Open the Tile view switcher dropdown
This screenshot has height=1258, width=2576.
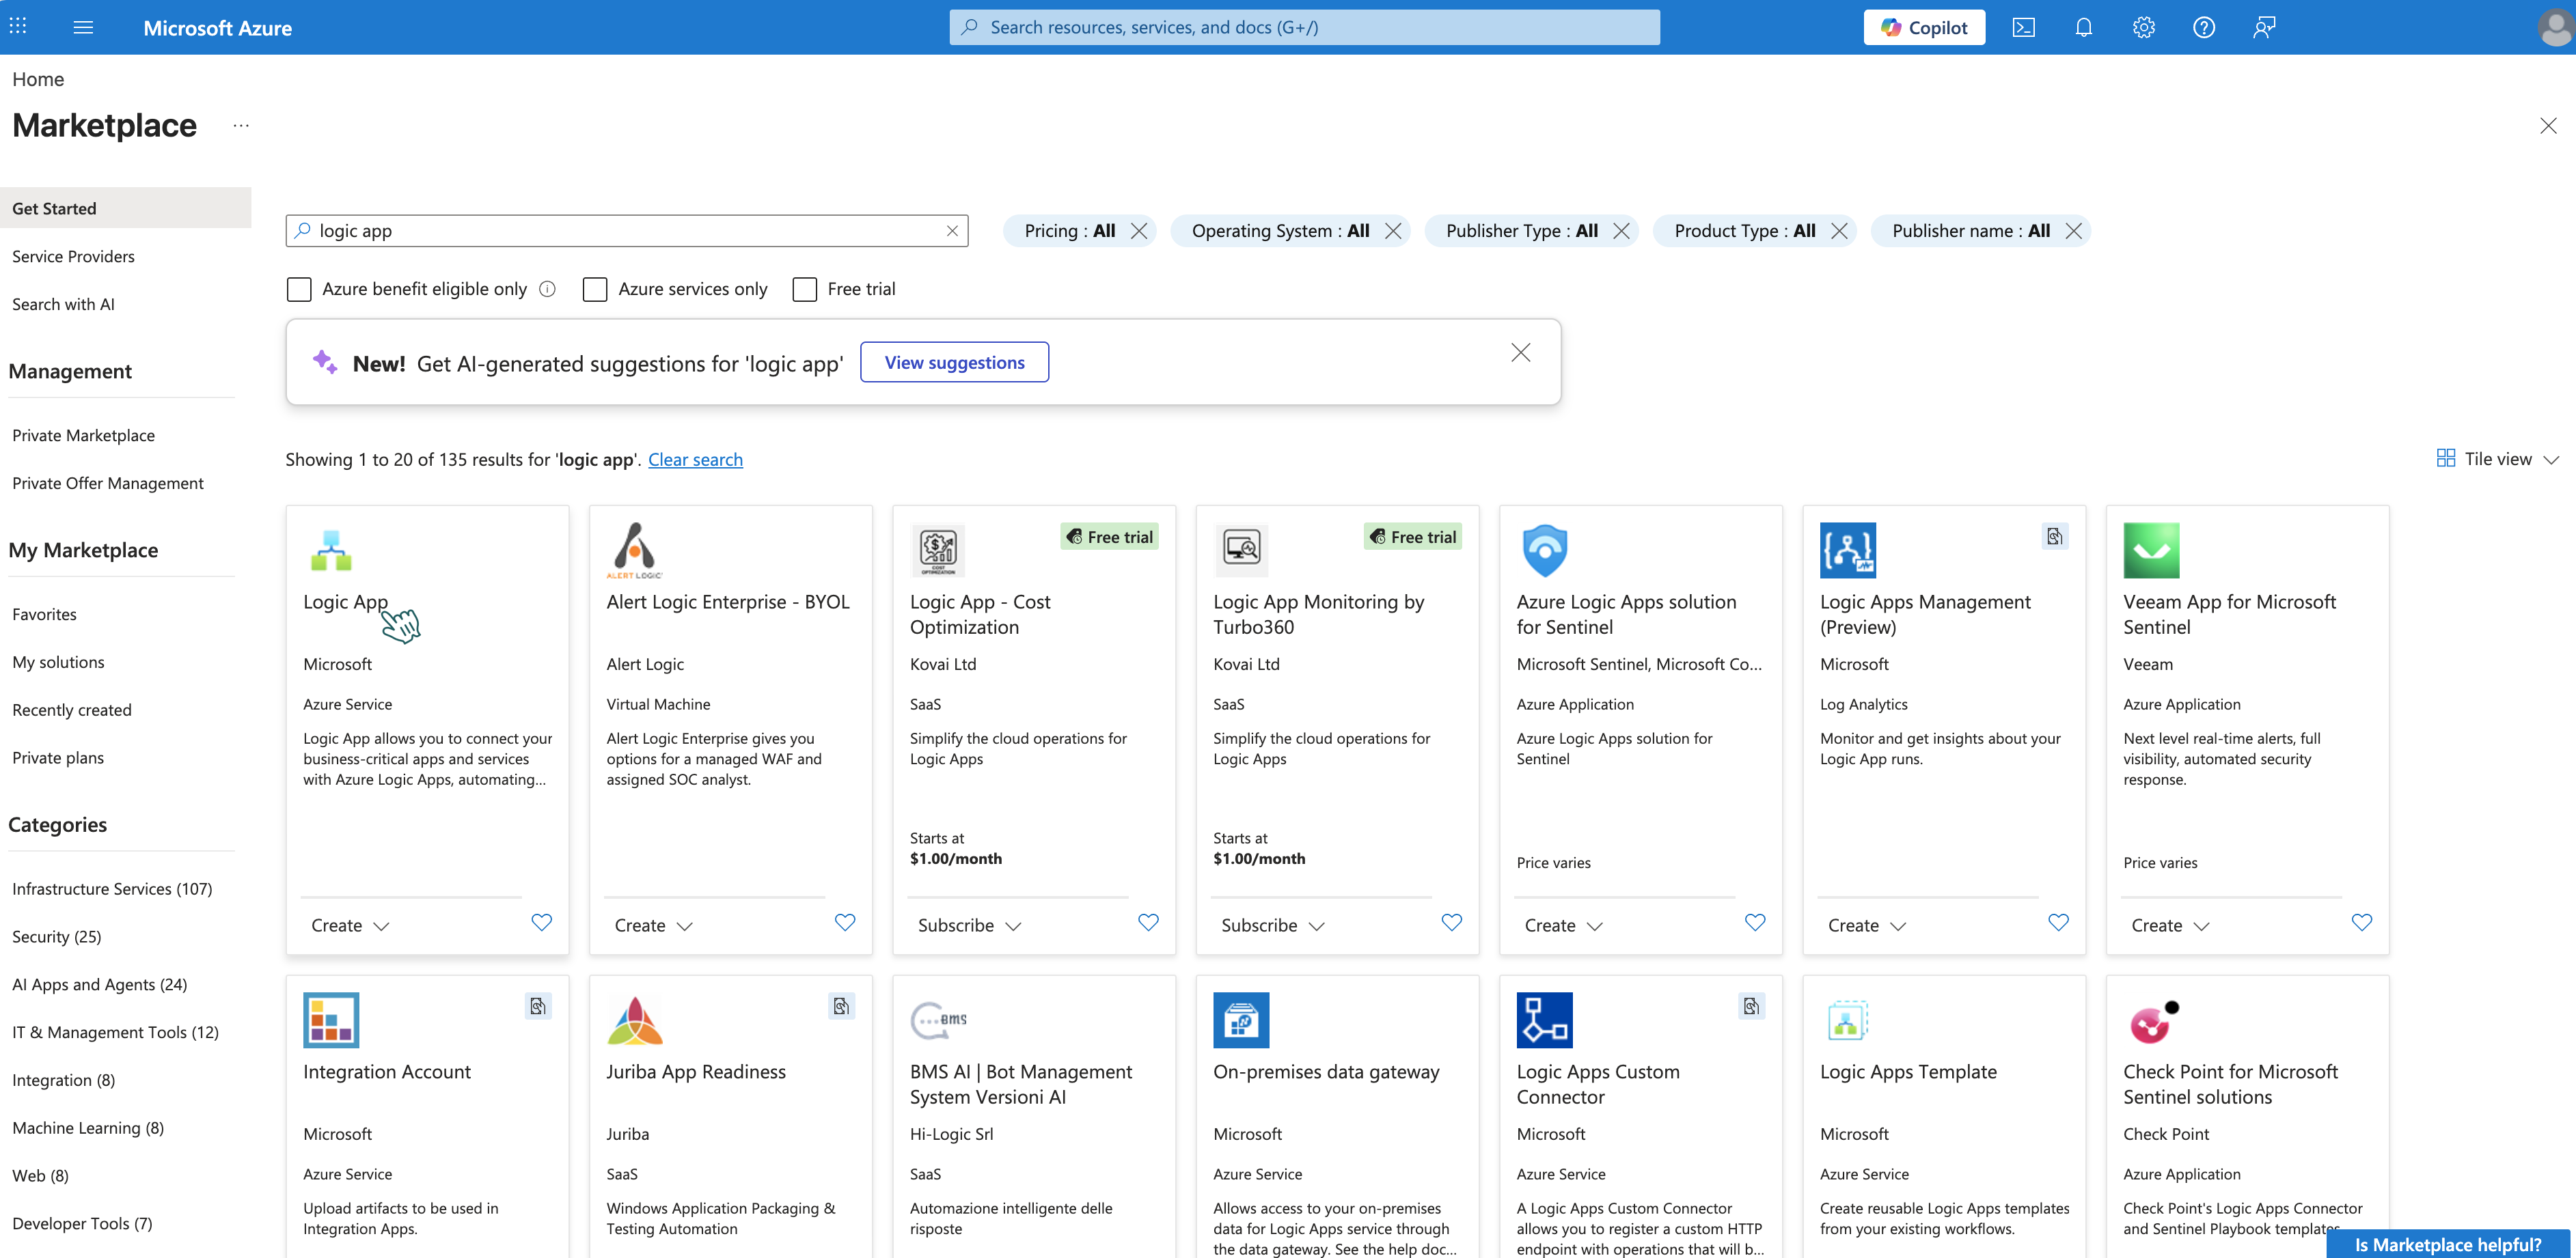click(x=2497, y=459)
